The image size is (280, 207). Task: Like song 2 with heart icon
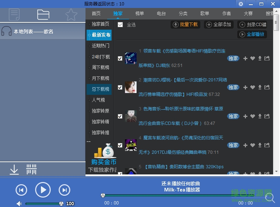[252, 87]
